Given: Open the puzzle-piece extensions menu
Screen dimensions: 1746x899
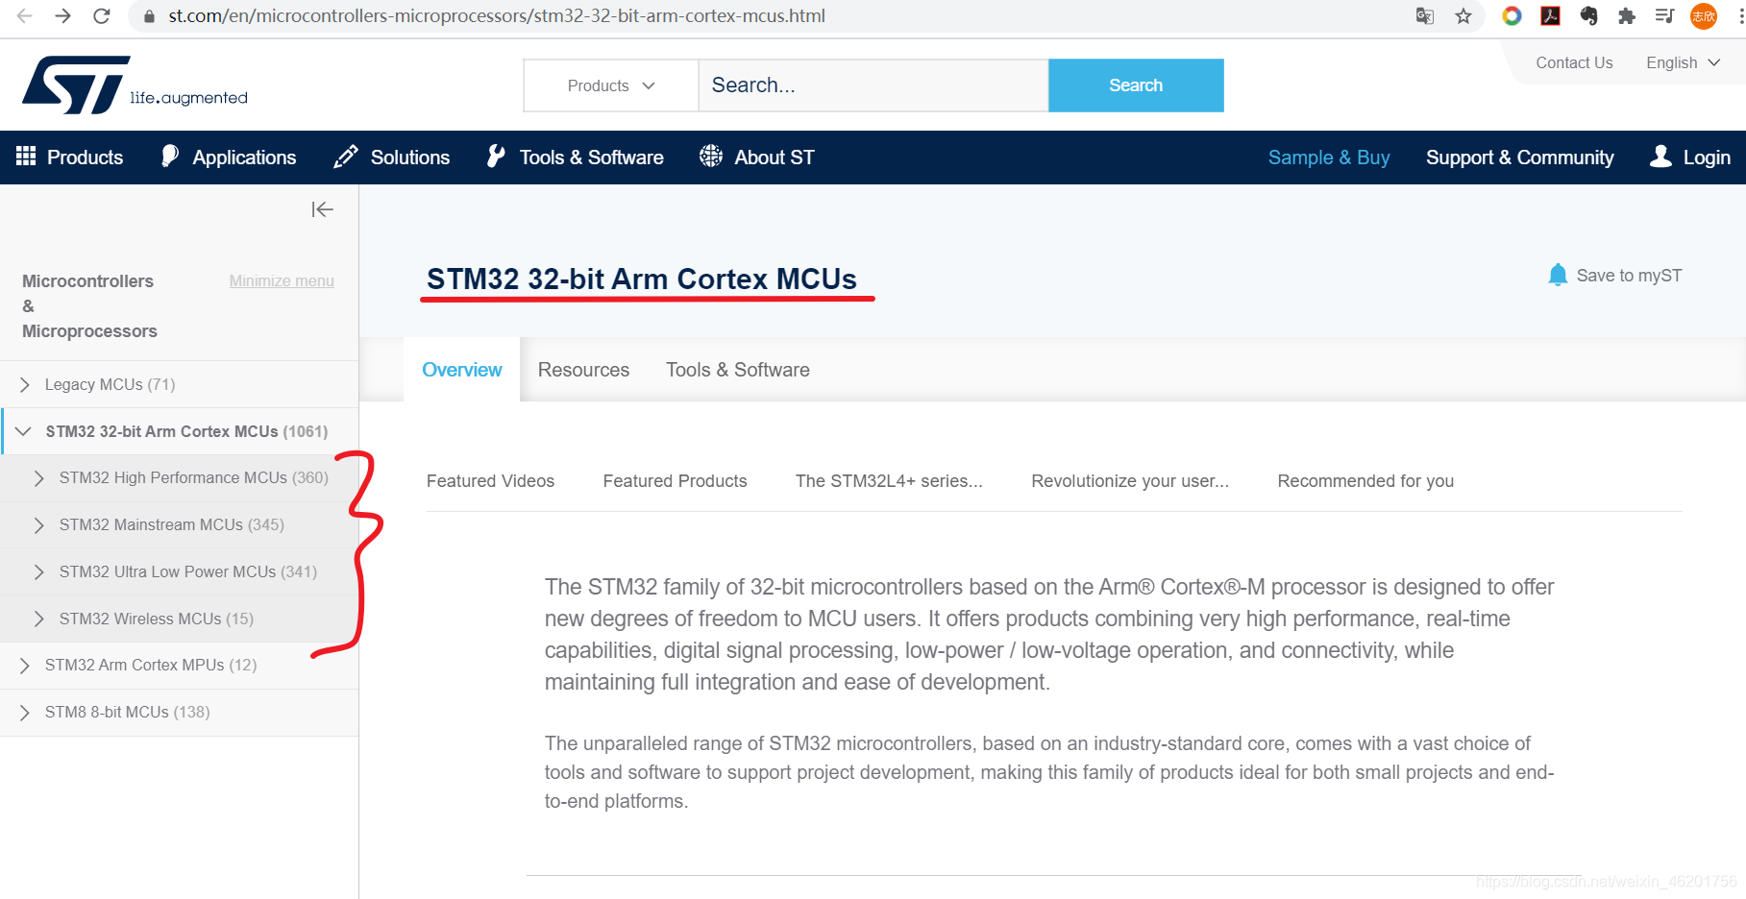Looking at the screenshot, I should pyautogui.click(x=1627, y=15).
